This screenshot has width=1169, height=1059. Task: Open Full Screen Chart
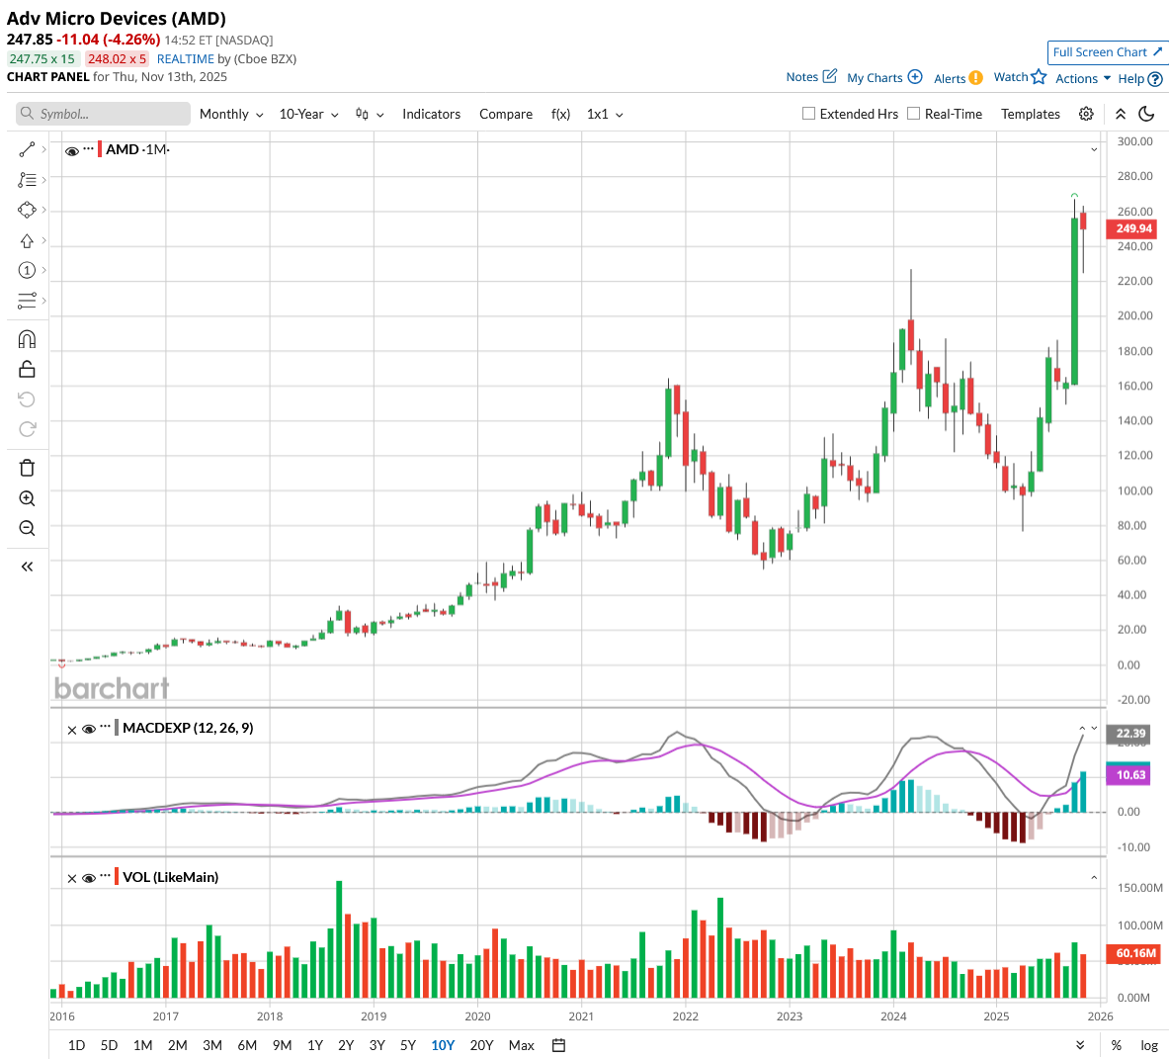tap(1107, 52)
